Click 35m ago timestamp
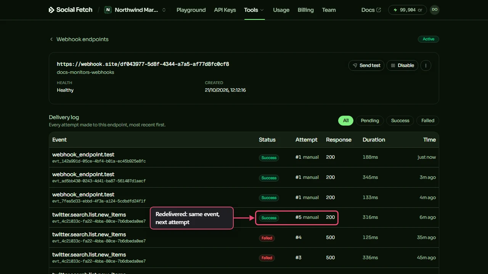Screen dimensions: 488x274 [x=426, y=237]
